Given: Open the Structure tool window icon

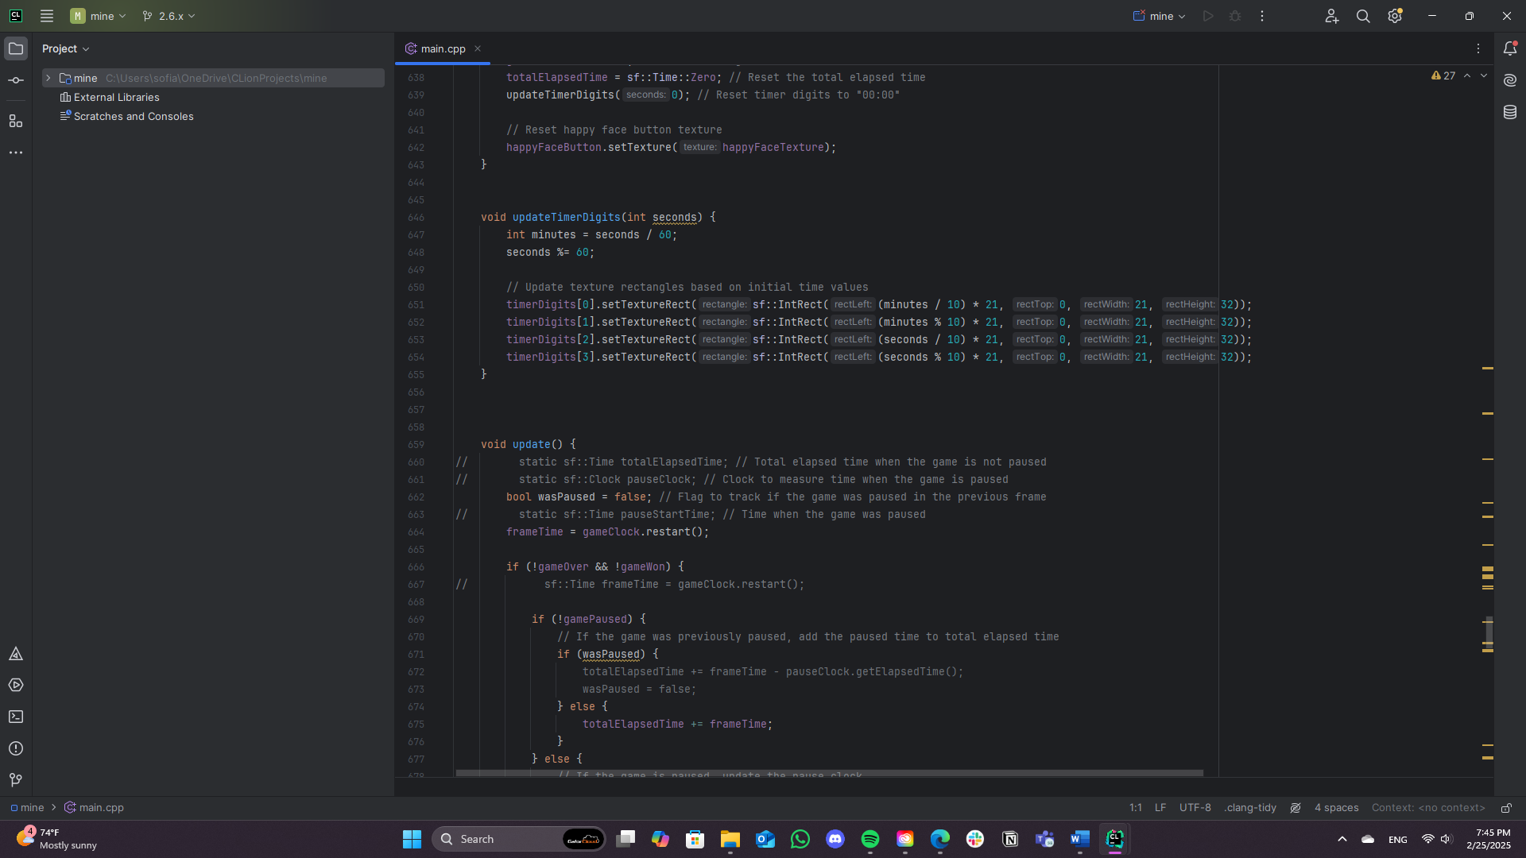Looking at the screenshot, I should (16, 122).
